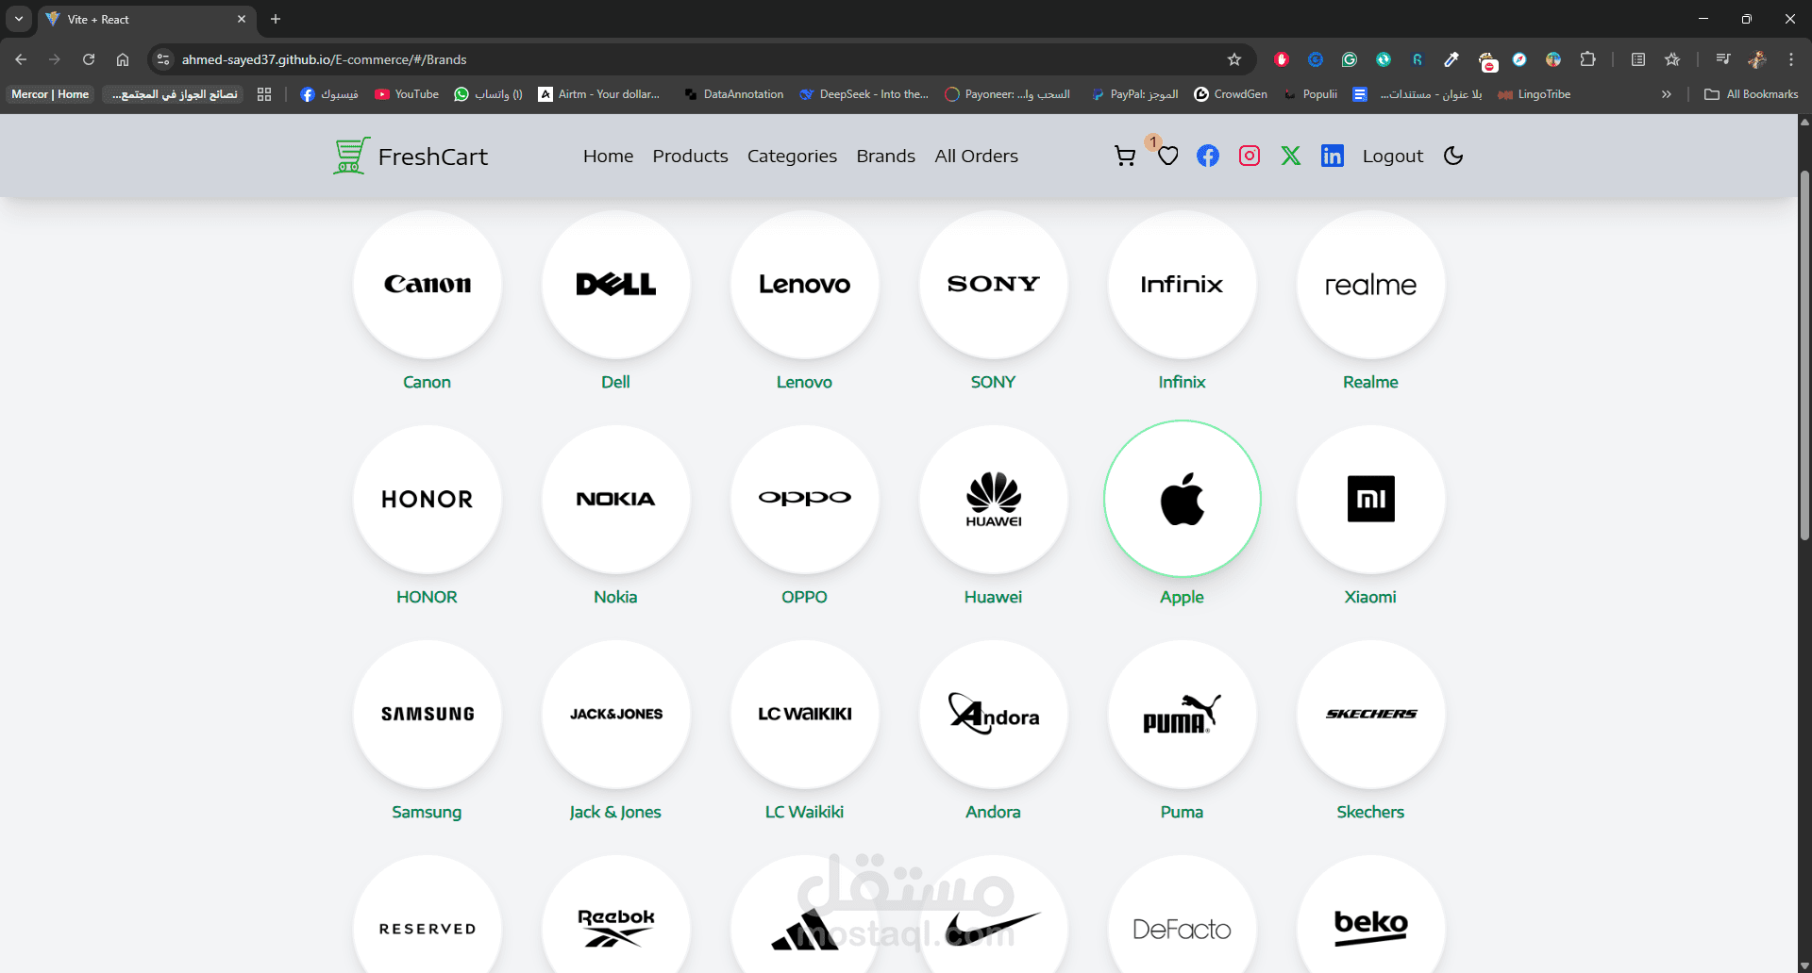1812x973 pixels.
Task: Select the Reserved brand logo
Action: (x=427, y=915)
